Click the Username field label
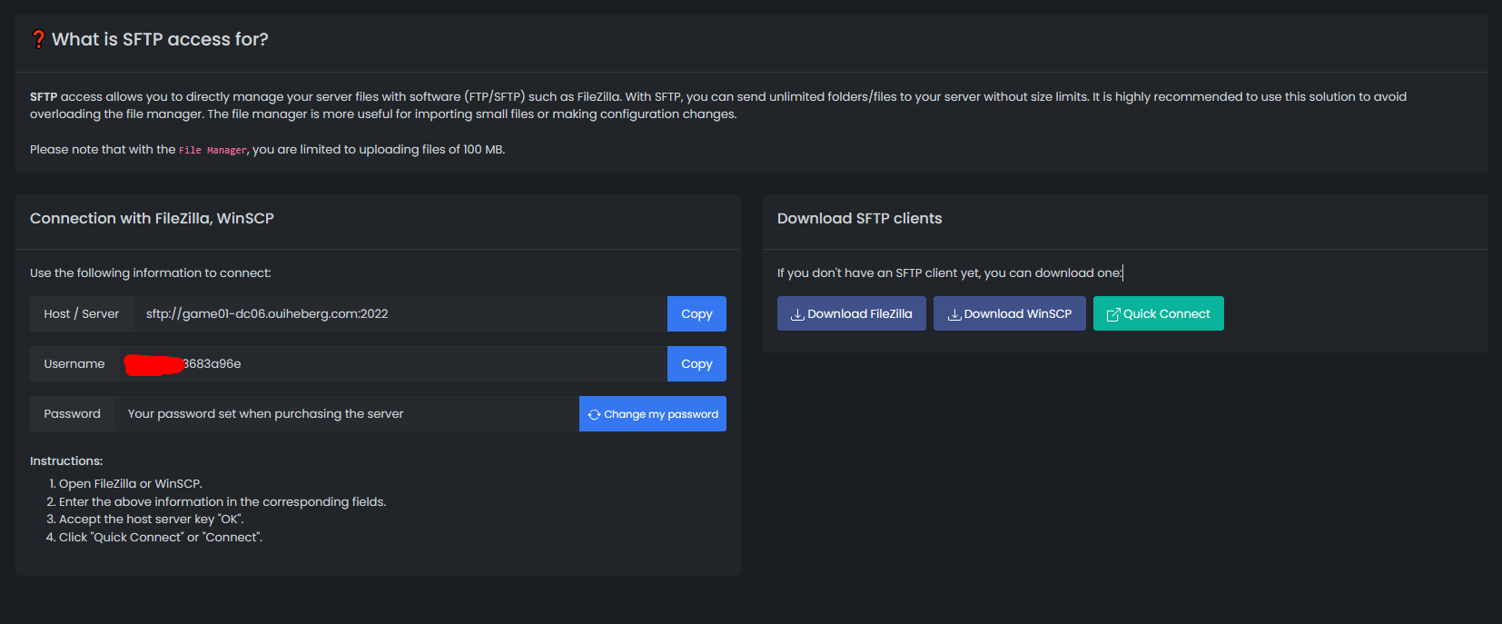The width and height of the screenshot is (1502, 624). tap(74, 363)
